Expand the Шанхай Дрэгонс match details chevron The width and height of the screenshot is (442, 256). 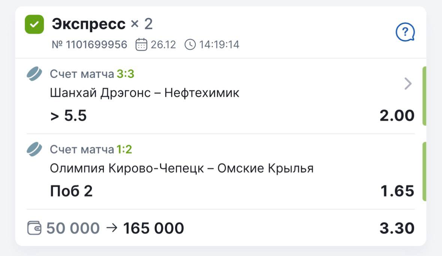point(408,84)
